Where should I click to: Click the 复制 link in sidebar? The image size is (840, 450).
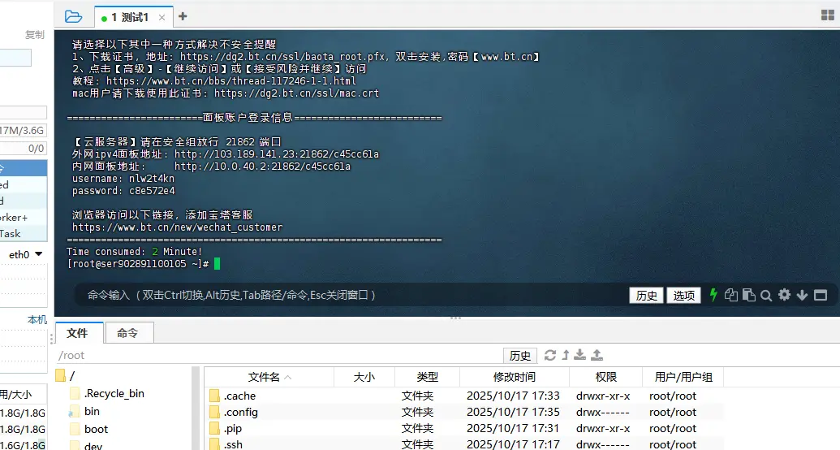[35, 35]
